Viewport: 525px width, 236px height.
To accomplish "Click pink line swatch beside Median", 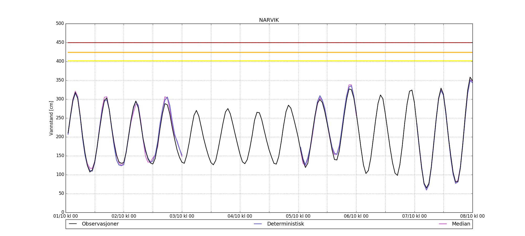I will click(443, 224).
